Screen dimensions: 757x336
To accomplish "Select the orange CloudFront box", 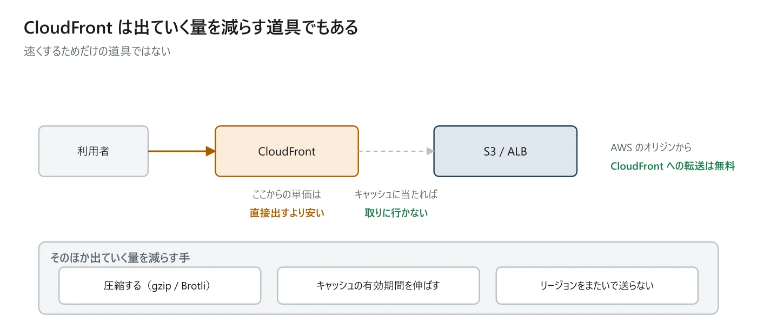I will pyautogui.click(x=287, y=151).
